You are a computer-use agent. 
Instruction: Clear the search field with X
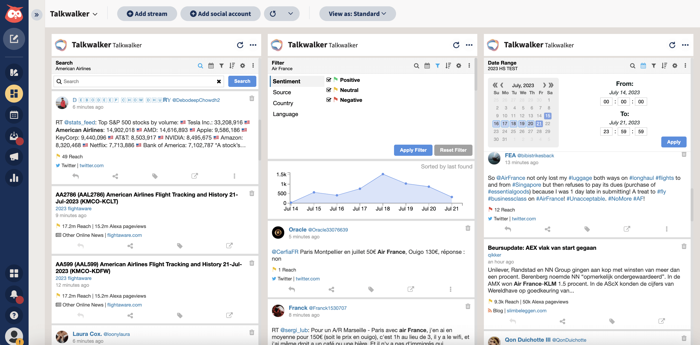pos(219,81)
